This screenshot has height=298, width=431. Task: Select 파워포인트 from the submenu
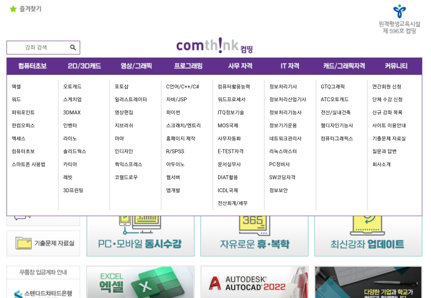coord(23,112)
